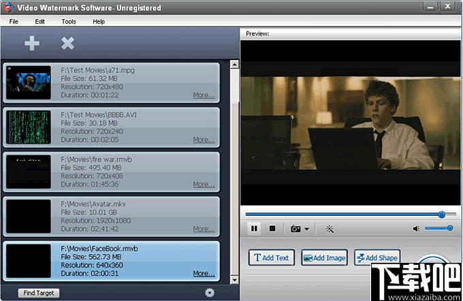Open More link for a71.mpg
Viewport: 463px width, 301px height.
(x=204, y=95)
